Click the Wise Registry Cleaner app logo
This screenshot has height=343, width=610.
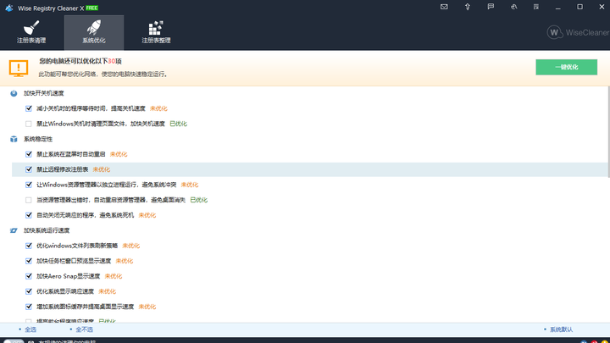point(9,8)
